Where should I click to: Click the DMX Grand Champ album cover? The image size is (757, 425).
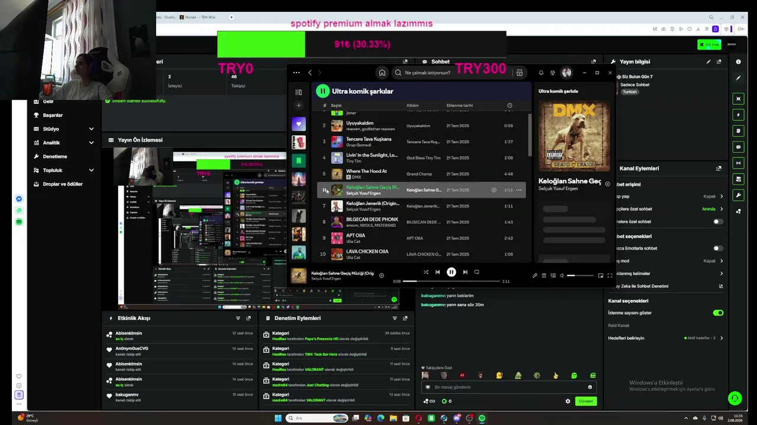pyautogui.click(x=574, y=136)
